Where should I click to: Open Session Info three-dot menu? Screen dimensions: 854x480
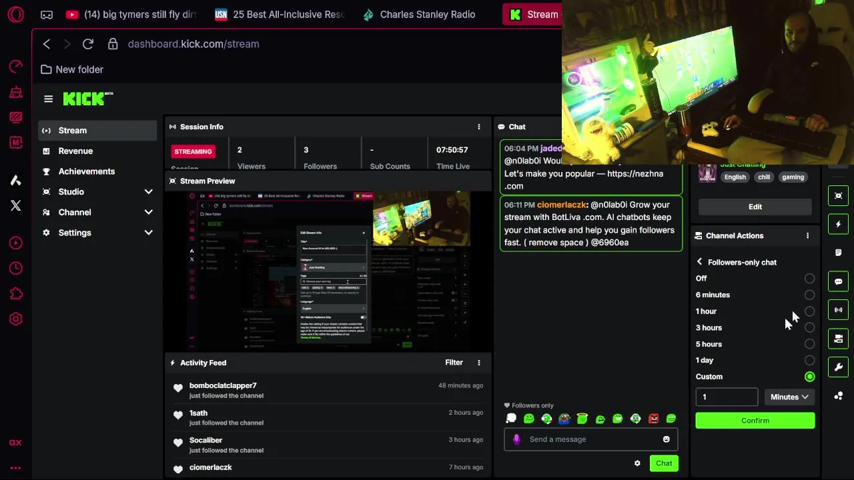478,127
